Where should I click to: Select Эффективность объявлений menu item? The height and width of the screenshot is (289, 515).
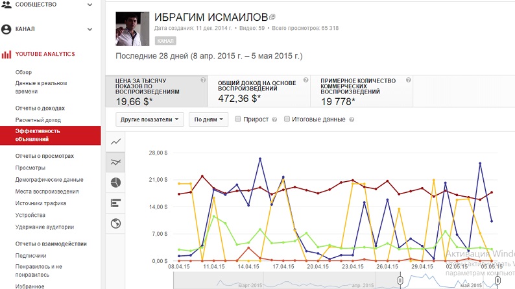pyautogui.click(x=51, y=135)
